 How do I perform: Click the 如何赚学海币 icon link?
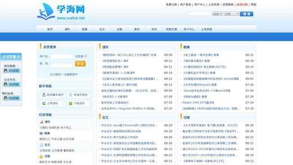coord(53,95)
